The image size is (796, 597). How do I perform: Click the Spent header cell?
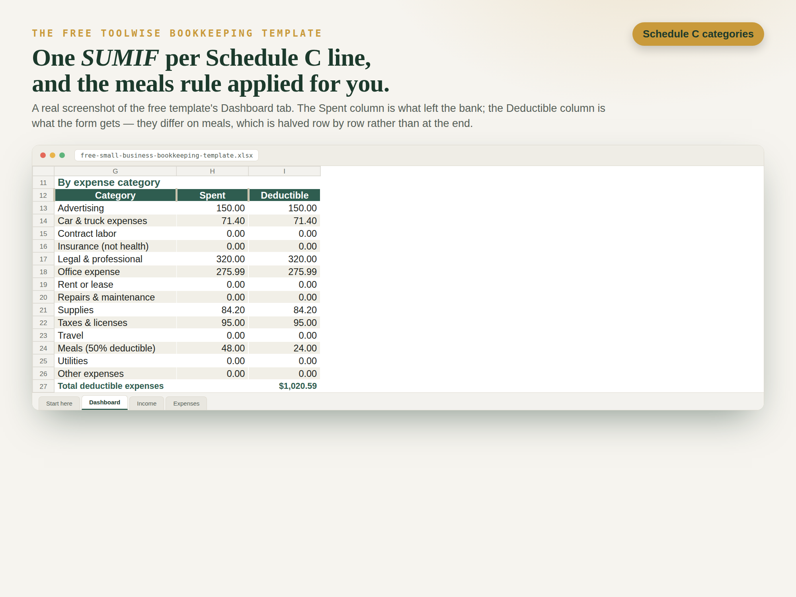tap(213, 195)
